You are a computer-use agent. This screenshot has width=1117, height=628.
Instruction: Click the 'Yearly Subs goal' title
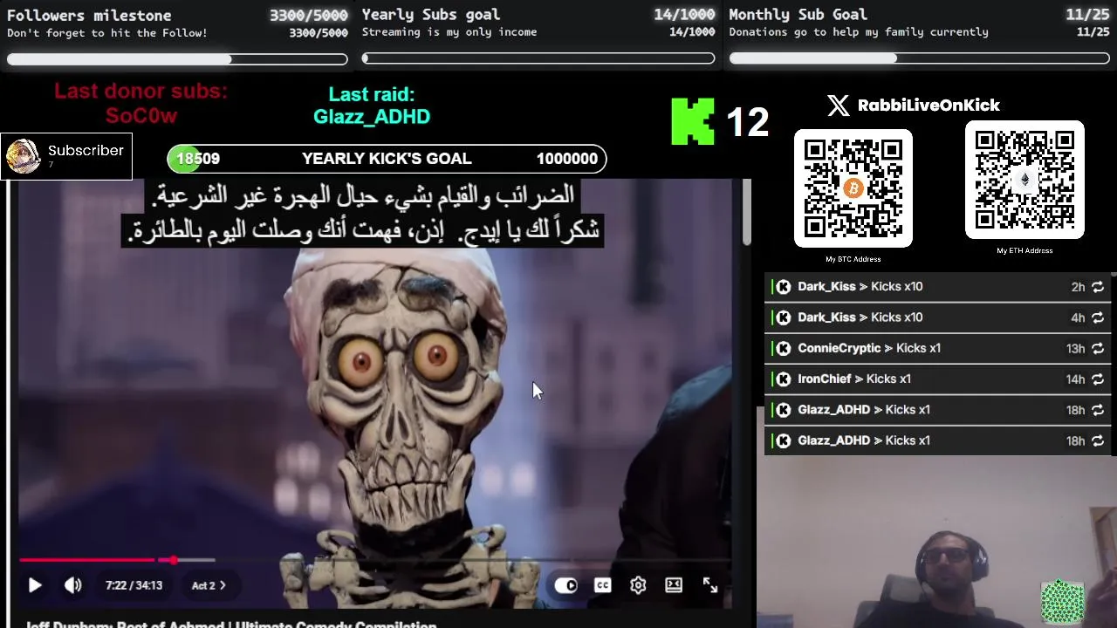431,15
